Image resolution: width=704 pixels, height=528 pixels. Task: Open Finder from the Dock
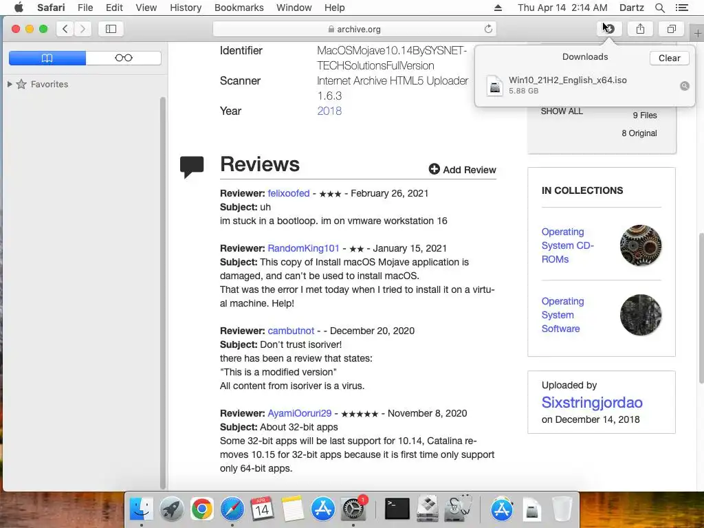[142, 509]
